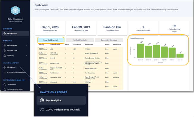Image resolution: width=194 pixels, height=117 pixels.
Task: Click the Nishino Kinryo Corp. cell
Action: coord(91,68)
